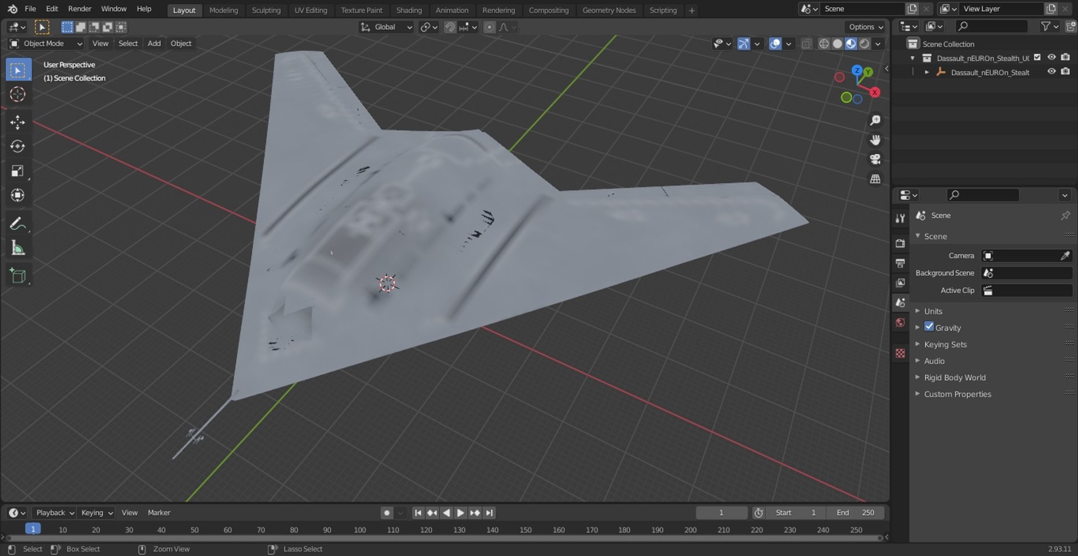1078x556 pixels.
Task: Toggle proportional editing
Action: point(490,27)
